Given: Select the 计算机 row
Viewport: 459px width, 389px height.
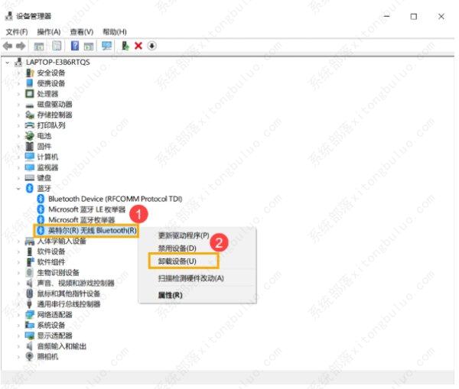Looking at the screenshot, I should coord(47,157).
